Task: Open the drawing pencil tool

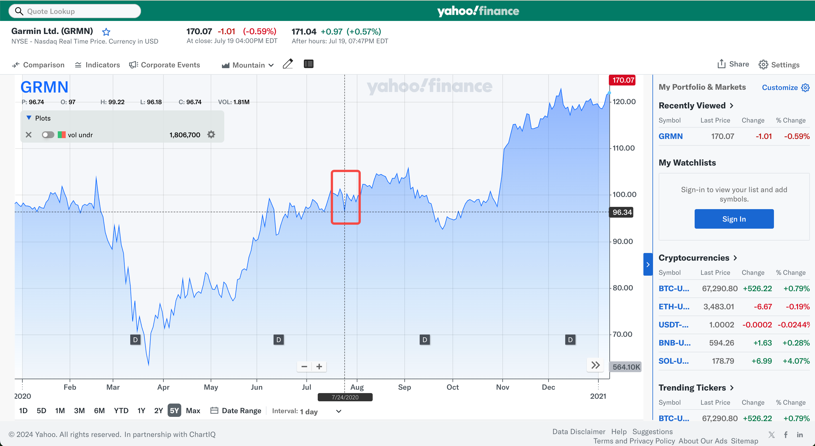Action: (288, 64)
